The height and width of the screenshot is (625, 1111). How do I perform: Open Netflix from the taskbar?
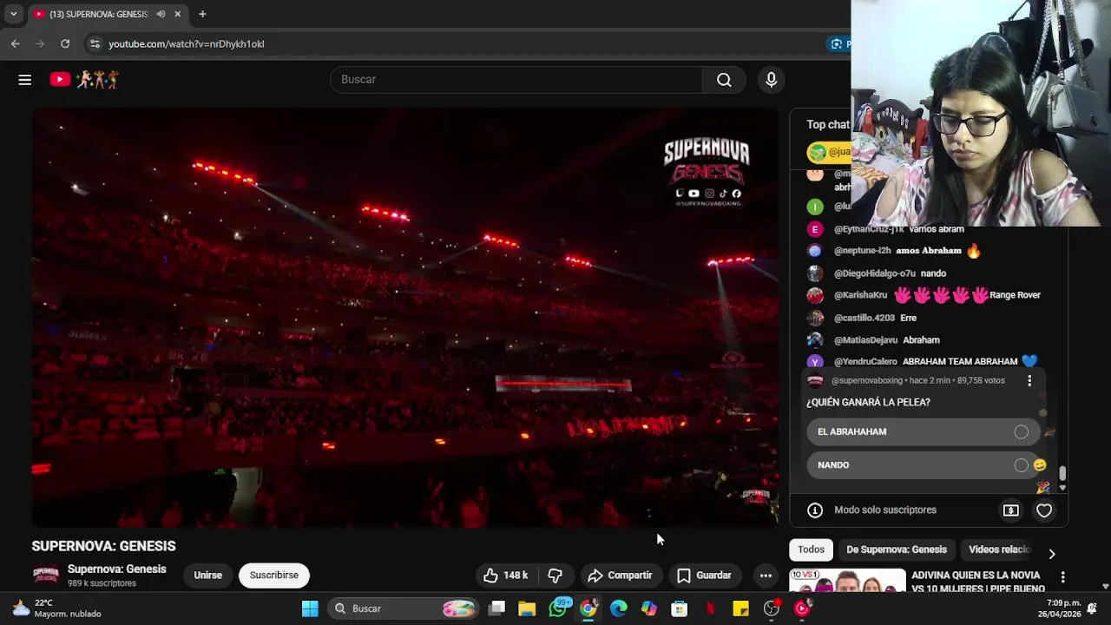[710, 609]
